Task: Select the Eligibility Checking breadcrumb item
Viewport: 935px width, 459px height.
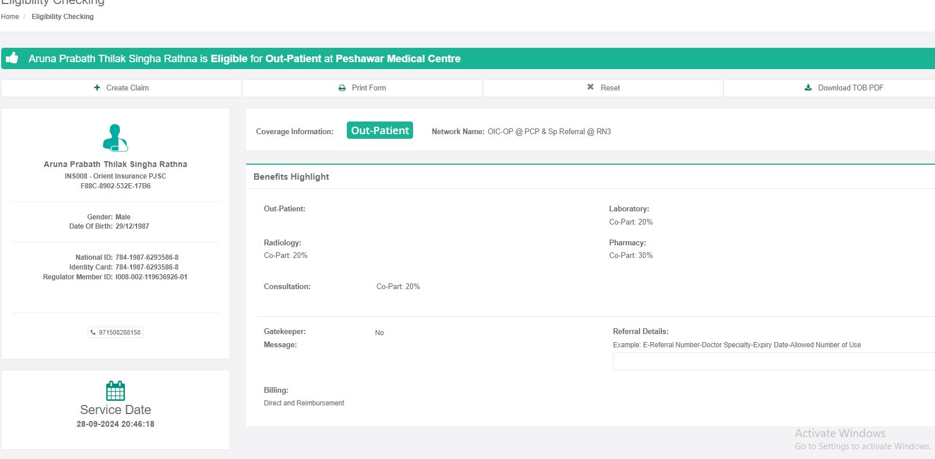Action: tap(62, 17)
